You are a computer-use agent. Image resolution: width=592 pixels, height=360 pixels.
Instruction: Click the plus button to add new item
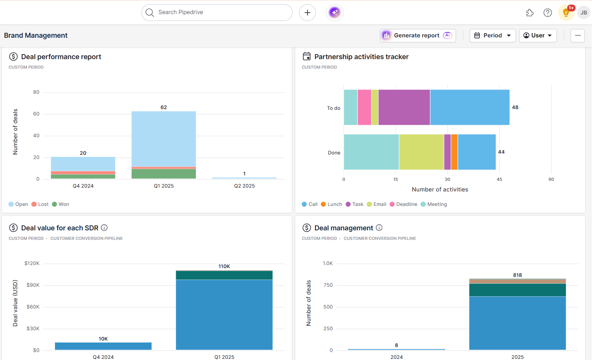307,12
